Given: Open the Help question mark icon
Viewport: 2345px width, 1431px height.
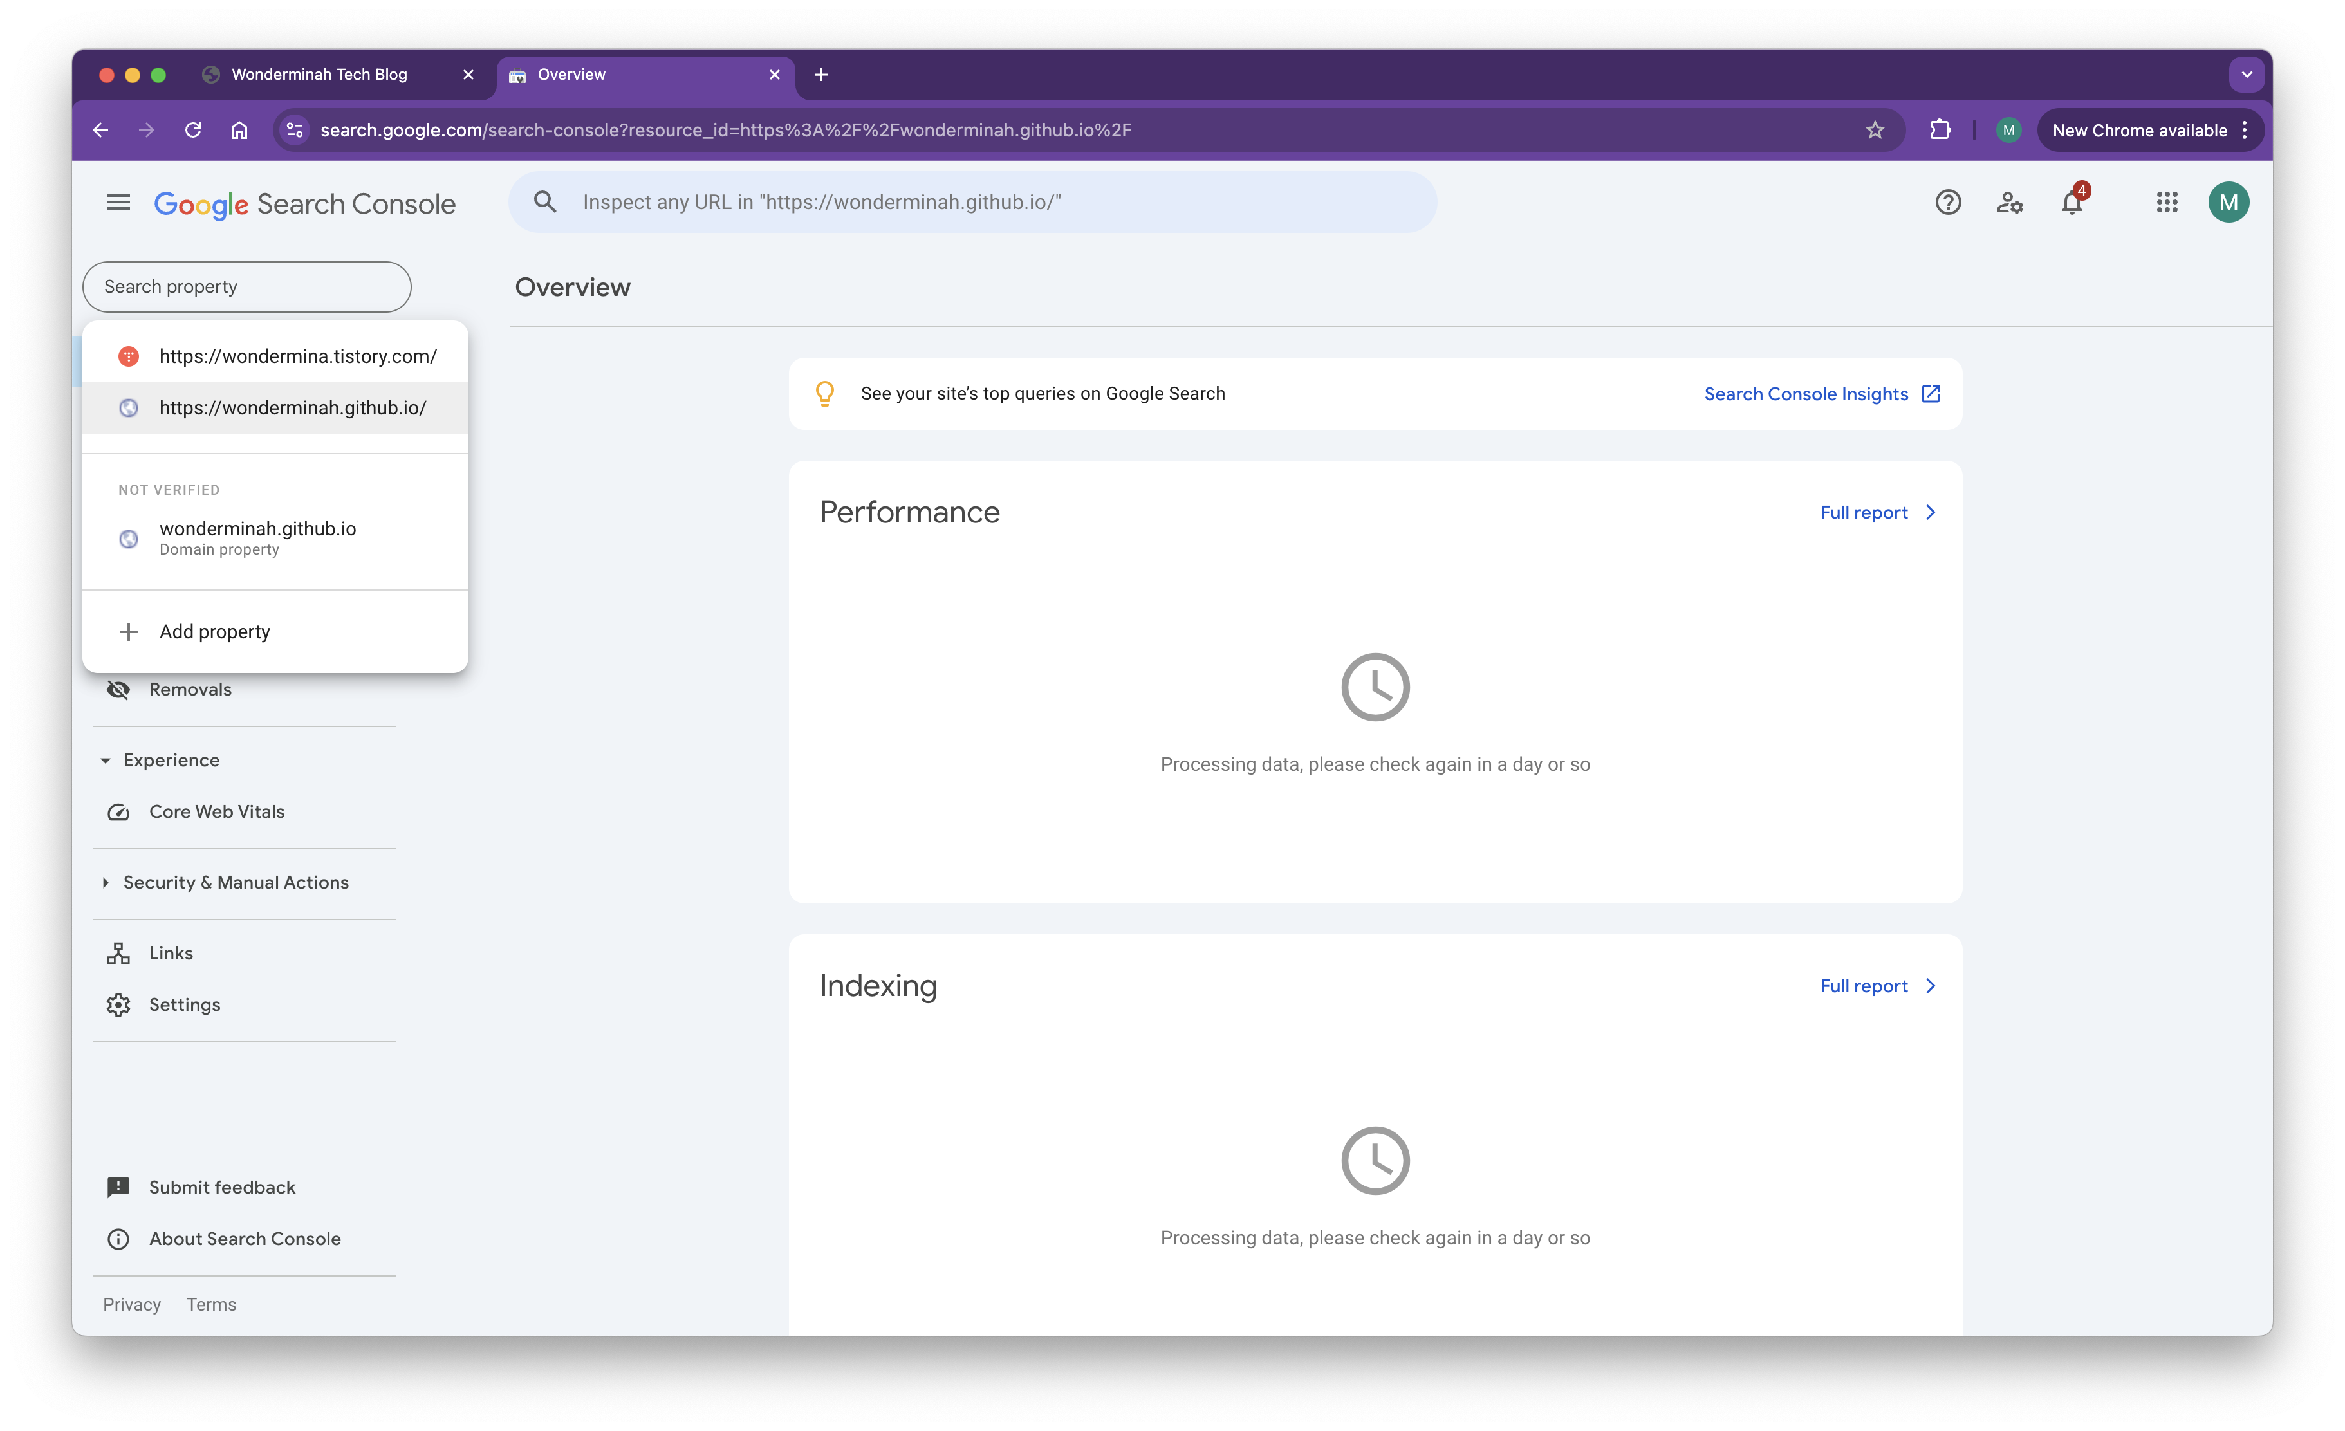Looking at the screenshot, I should [x=1947, y=203].
